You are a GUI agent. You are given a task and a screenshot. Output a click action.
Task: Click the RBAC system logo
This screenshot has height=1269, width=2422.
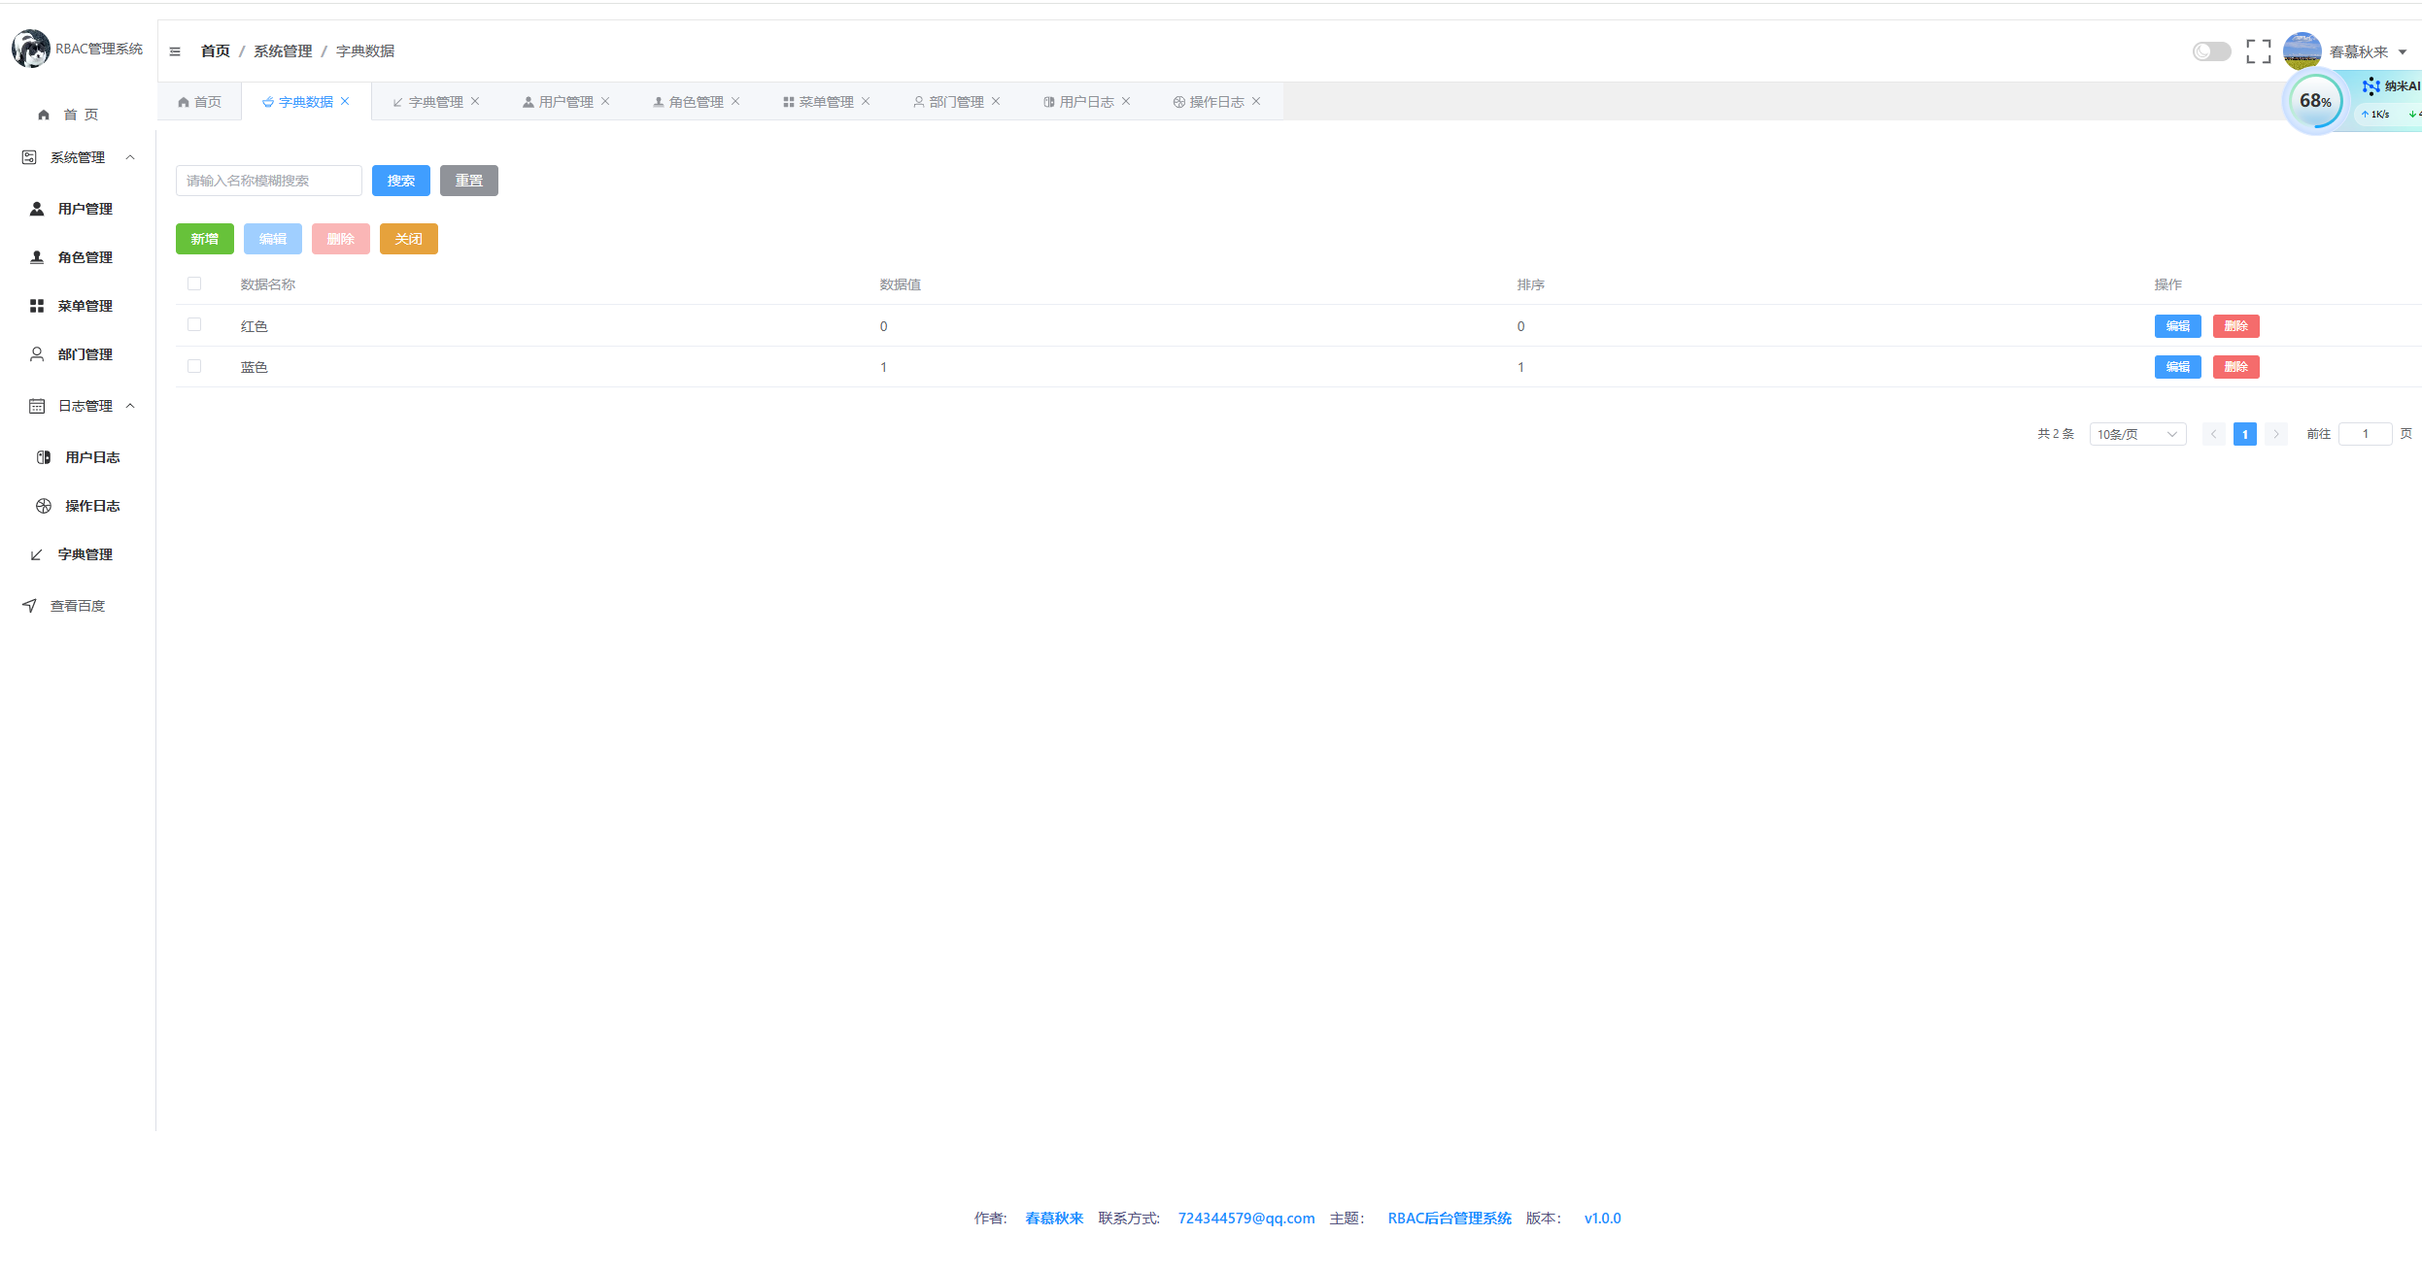click(x=31, y=49)
